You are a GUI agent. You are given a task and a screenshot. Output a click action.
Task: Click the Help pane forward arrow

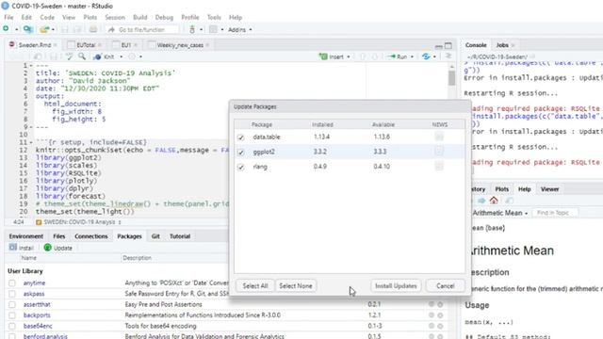(x=481, y=201)
